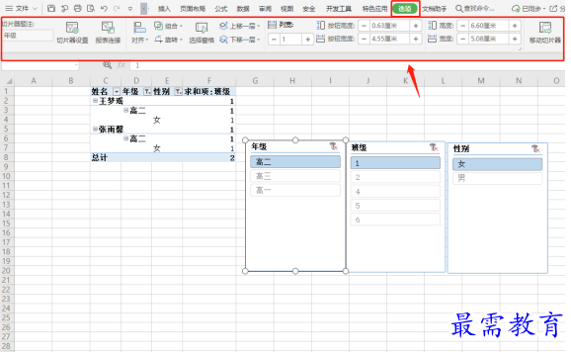Open the 文件 (File) menu

[x=21, y=8]
